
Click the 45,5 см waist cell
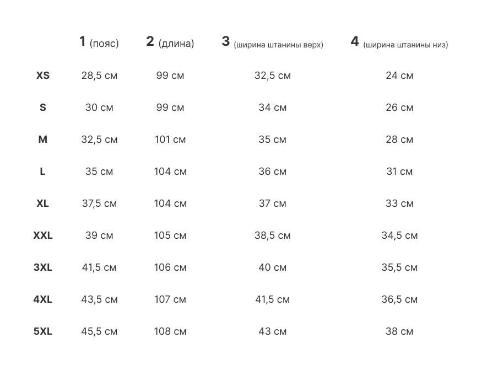tap(99, 331)
